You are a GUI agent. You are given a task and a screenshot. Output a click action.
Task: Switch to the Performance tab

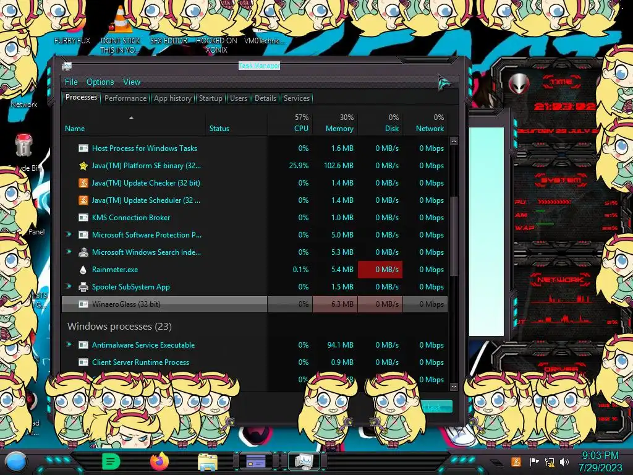pos(125,98)
